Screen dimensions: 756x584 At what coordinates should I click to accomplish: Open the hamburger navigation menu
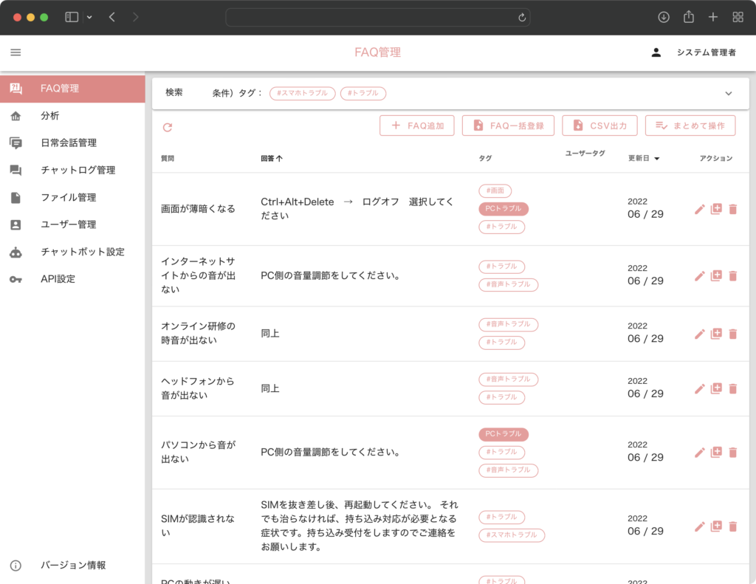(x=16, y=52)
